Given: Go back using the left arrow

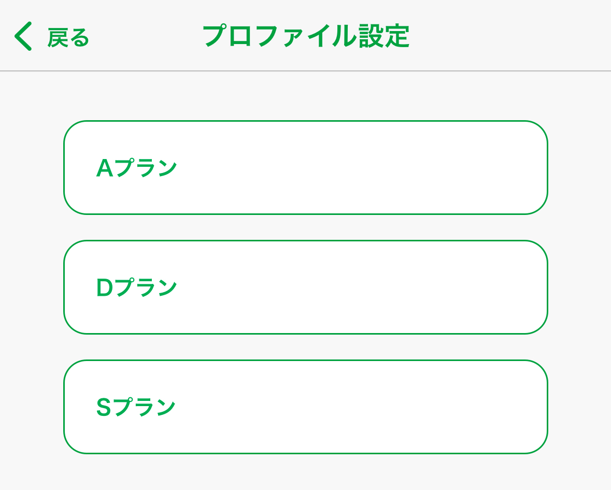Looking at the screenshot, I should coord(23,36).
